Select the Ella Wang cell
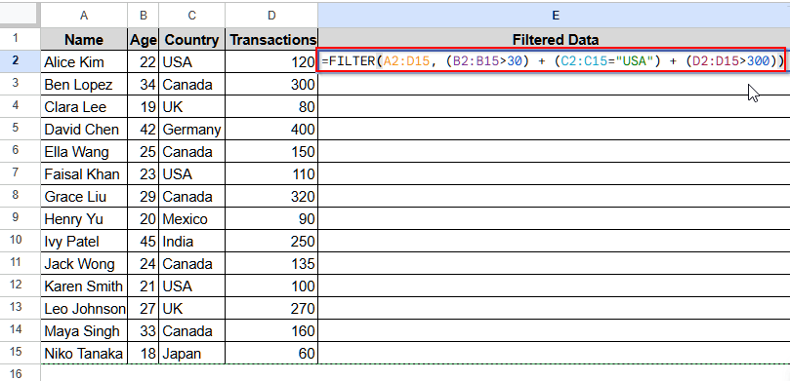 point(84,151)
